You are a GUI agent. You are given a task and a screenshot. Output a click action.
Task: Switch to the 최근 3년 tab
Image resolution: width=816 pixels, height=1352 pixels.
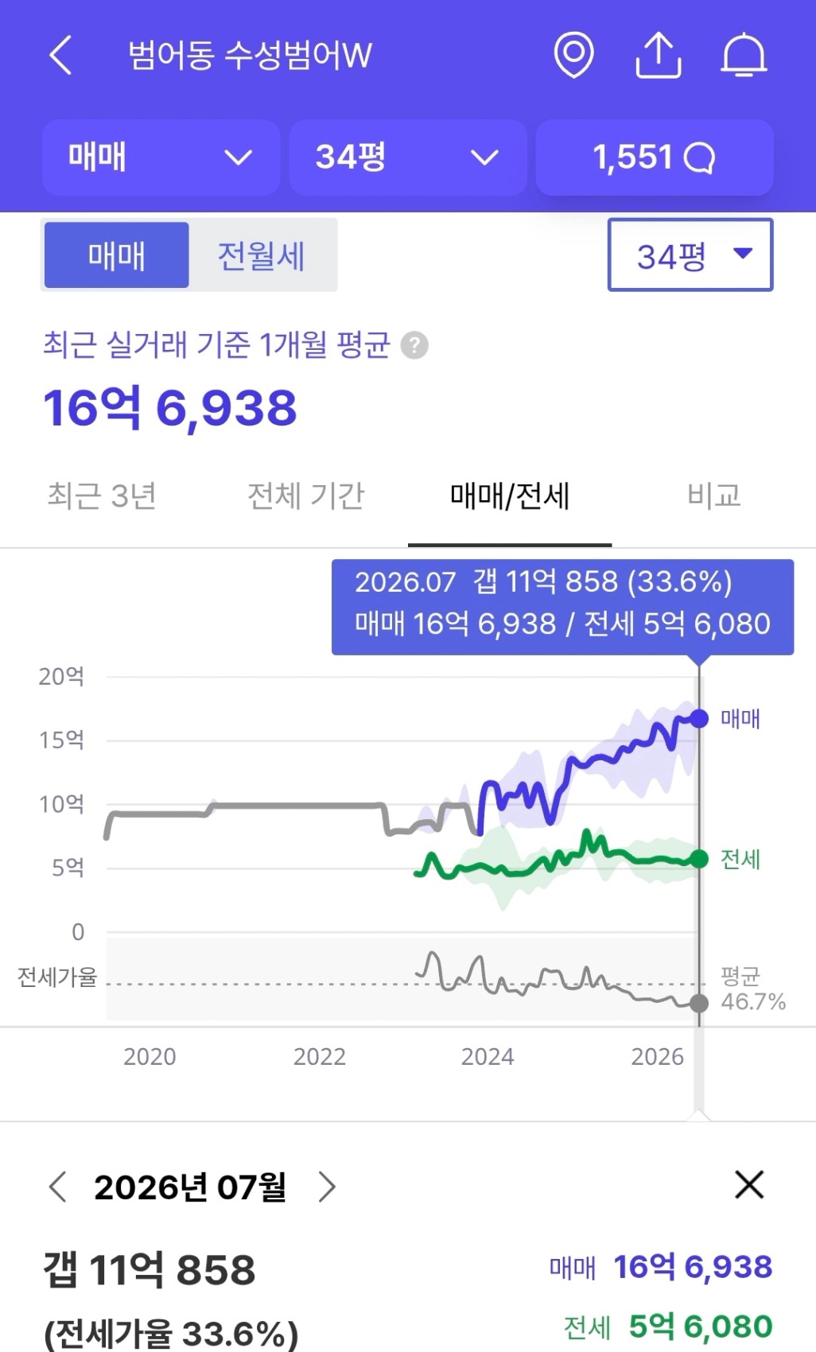coord(102,495)
